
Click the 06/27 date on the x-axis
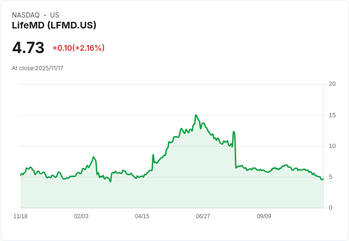(203, 216)
